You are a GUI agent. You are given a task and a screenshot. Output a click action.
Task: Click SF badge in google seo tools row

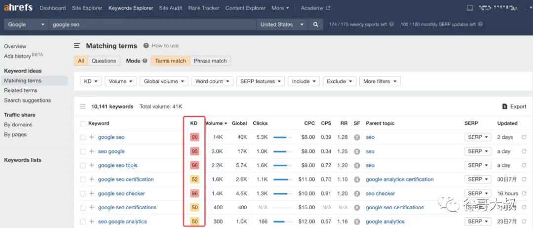coord(357,165)
